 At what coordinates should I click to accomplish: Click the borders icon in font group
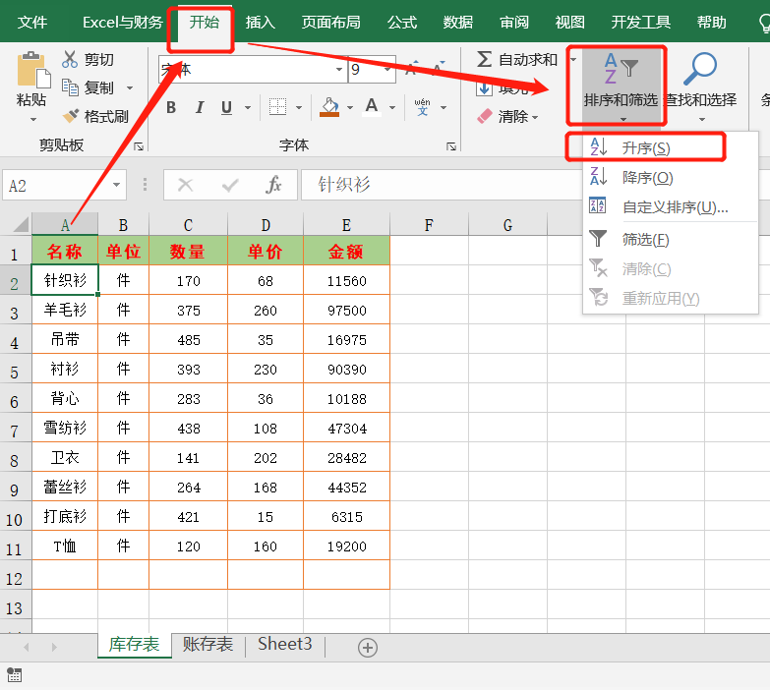(278, 107)
